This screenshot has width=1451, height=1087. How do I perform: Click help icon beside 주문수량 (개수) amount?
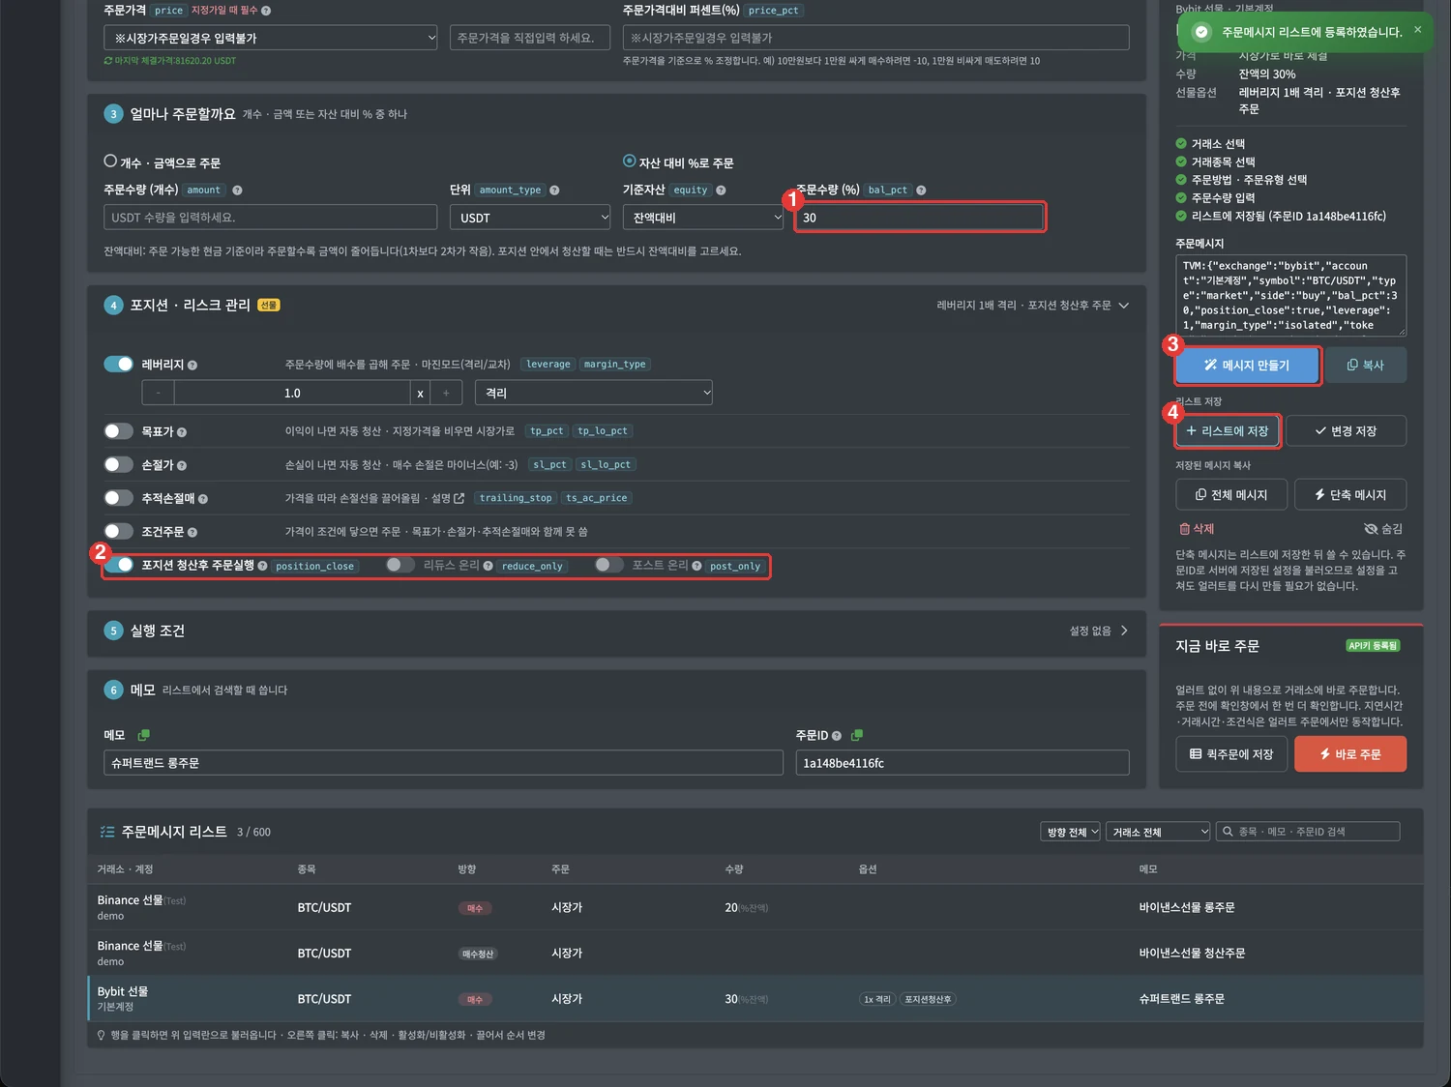(237, 191)
